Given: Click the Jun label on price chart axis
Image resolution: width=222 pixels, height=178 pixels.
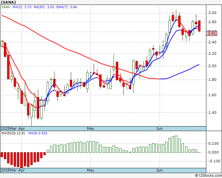Looking at the screenshot, I should [x=159, y=129].
